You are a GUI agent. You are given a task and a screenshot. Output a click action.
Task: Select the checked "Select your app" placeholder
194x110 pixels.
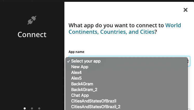[x=127, y=61]
